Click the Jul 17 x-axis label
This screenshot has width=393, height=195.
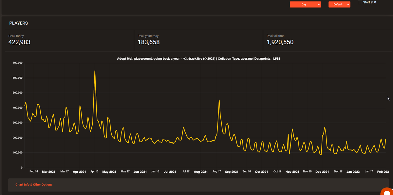coord(186,171)
